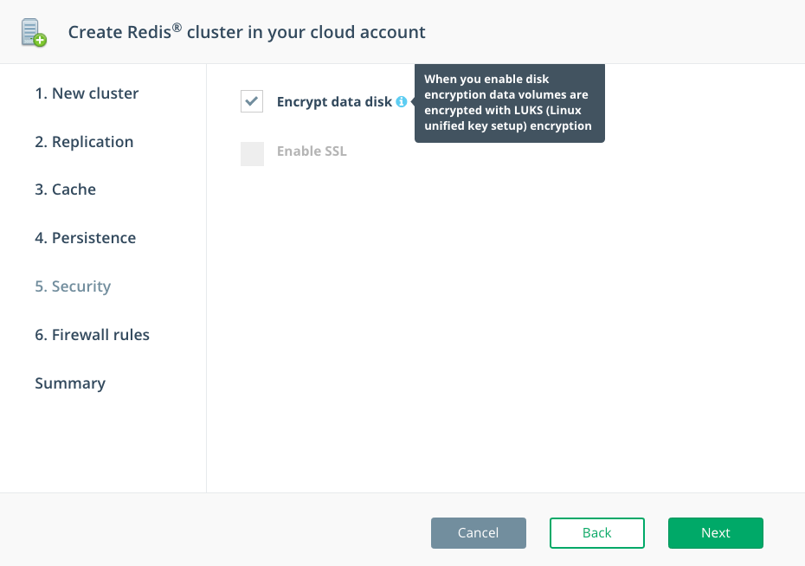805x566 pixels.
Task: Click the checkmark in the encryption checkbox
Action: (x=252, y=102)
